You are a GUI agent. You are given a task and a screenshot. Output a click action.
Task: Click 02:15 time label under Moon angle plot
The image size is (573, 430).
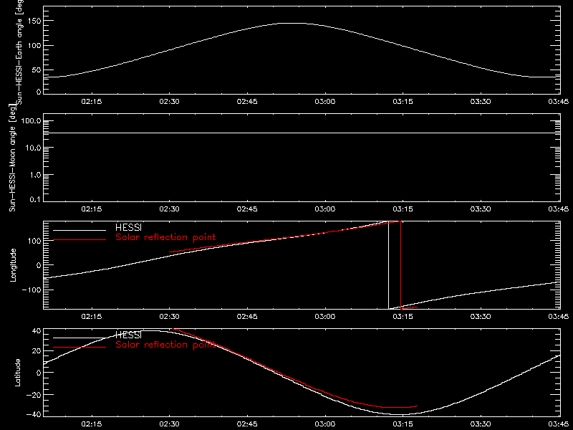click(92, 209)
